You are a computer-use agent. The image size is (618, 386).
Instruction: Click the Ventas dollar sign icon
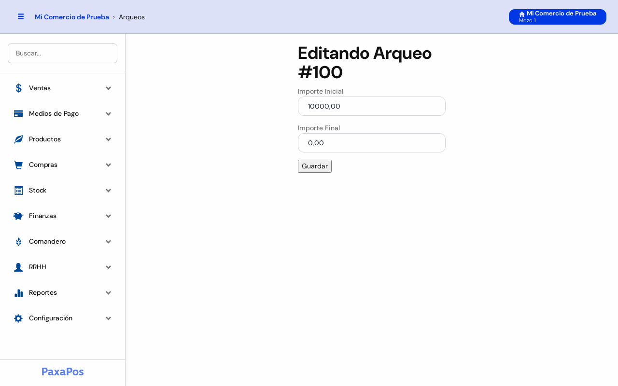tap(18, 88)
